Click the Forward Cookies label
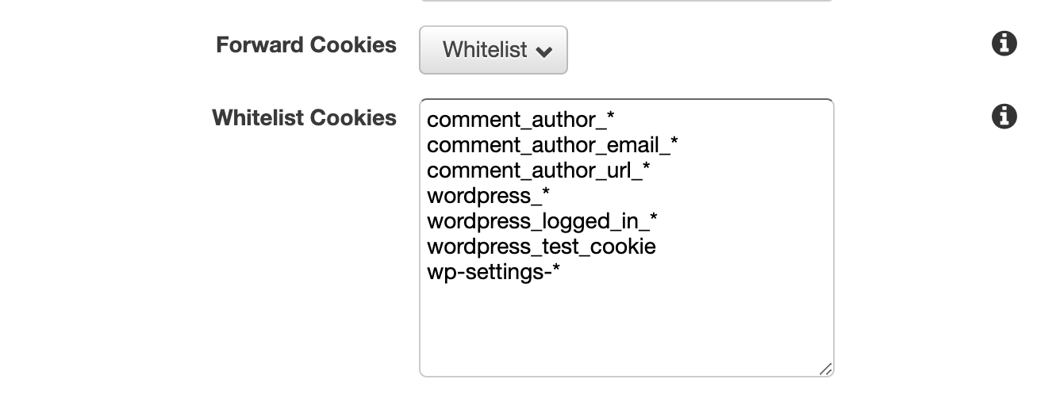This screenshot has width=1060, height=406. tap(306, 45)
